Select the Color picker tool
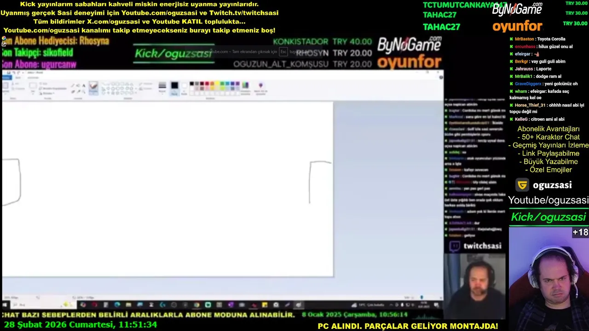The width and height of the screenshot is (589, 331). (x=78, y=91)
